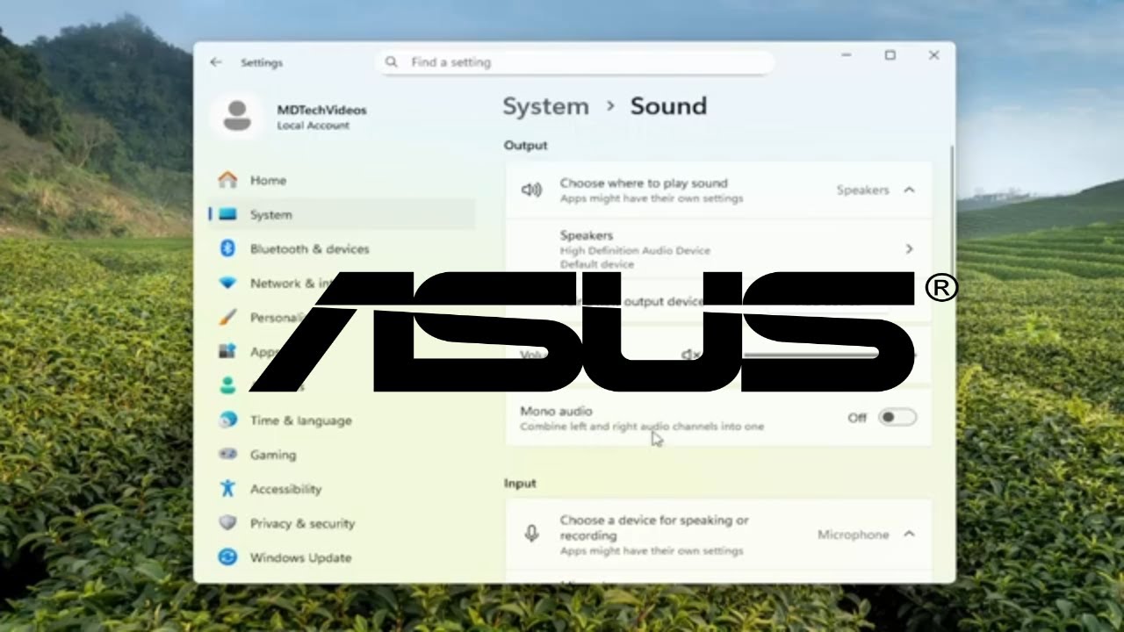Image resolution: width=1124 pixels, height=632 pixels.
Task: Click the Apps icon in sidebar
Action: click(x=227, y=351)
